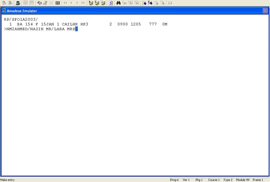270x182 pixels.
Task: Click the Course 1 status bar field
Action: click(215, 180)
